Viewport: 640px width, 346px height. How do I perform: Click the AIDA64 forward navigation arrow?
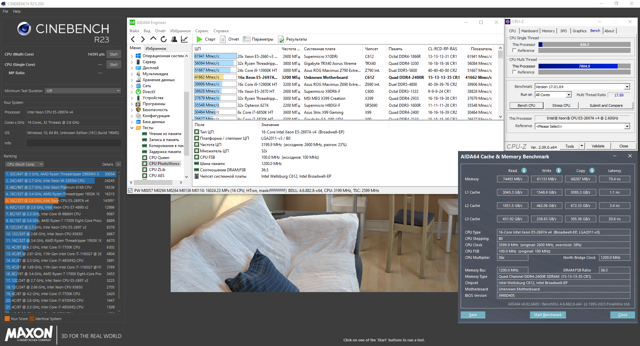coord(143,39)
